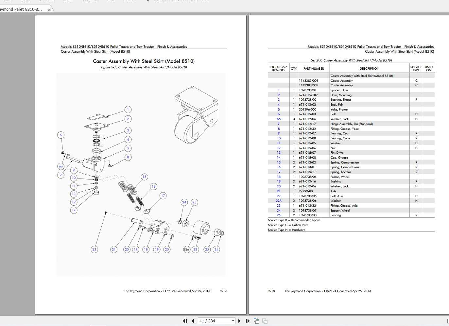This screenshot has width=449, height=326.
Task: Click item number 25 in the parts list
Action: [279, 215]
